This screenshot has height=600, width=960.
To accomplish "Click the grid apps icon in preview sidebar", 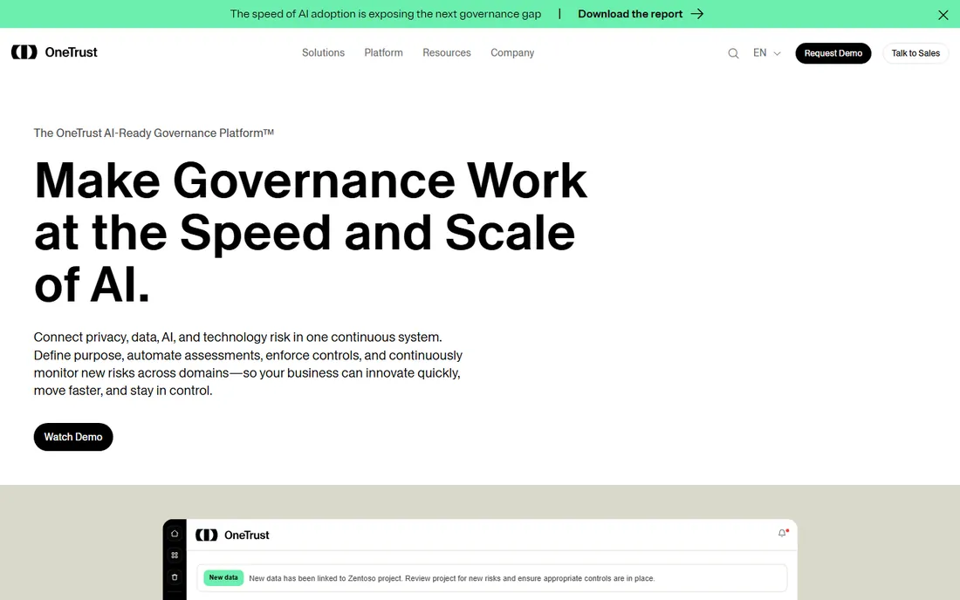I will point(175,556).
